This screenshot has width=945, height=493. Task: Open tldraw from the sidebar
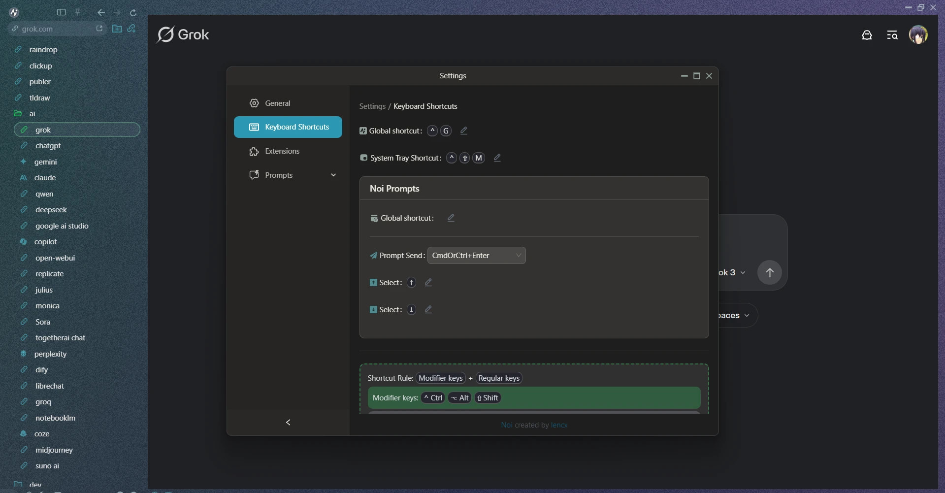(39, 98)
